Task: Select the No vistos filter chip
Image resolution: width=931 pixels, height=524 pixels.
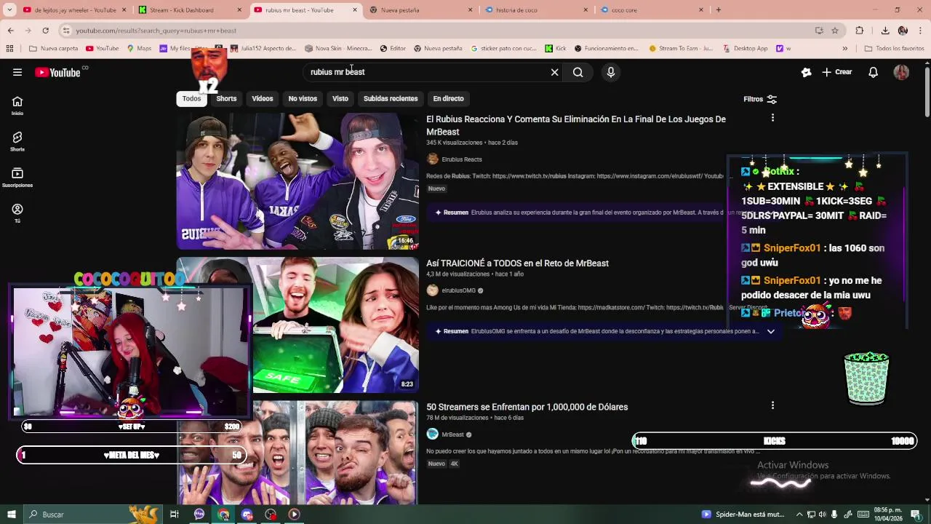Action: (303, 99)
